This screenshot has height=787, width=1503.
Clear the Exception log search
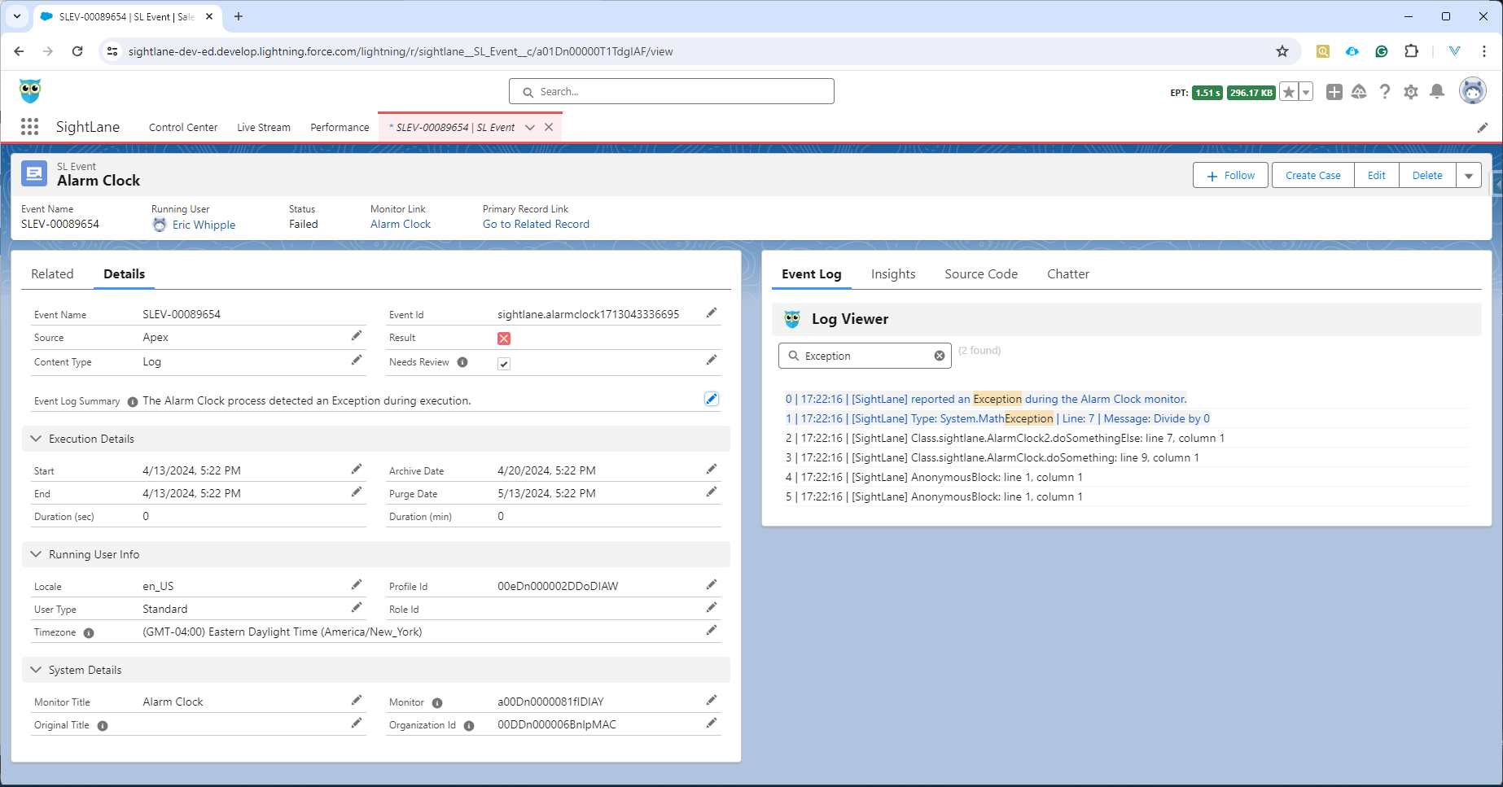940,356
